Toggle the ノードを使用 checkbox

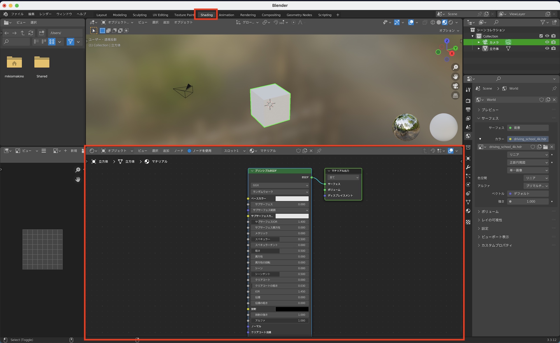pos(189,151)
